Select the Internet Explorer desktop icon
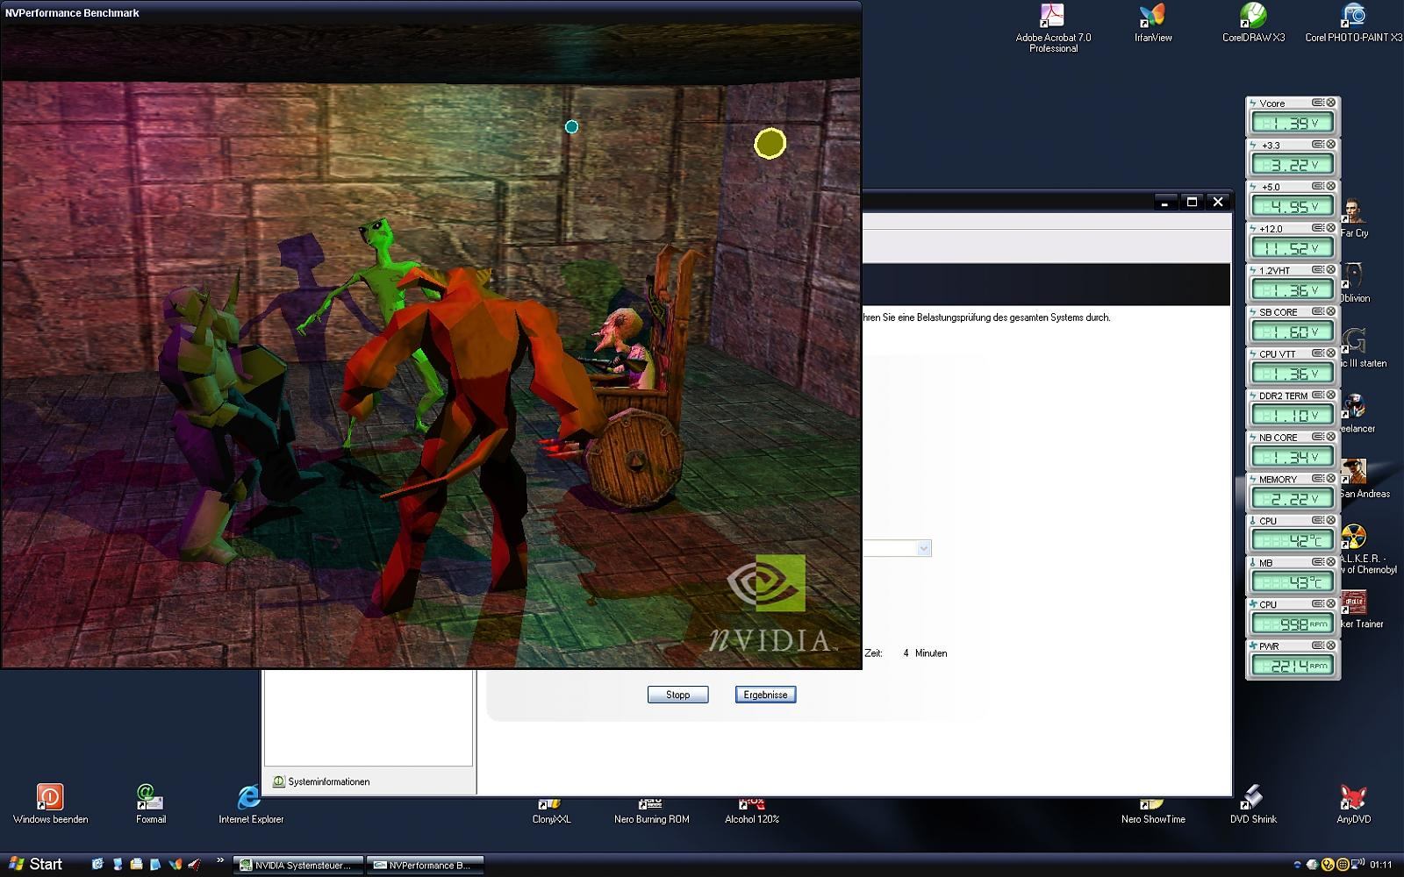Screen dimensions: 1404x877 coord(250,803)
